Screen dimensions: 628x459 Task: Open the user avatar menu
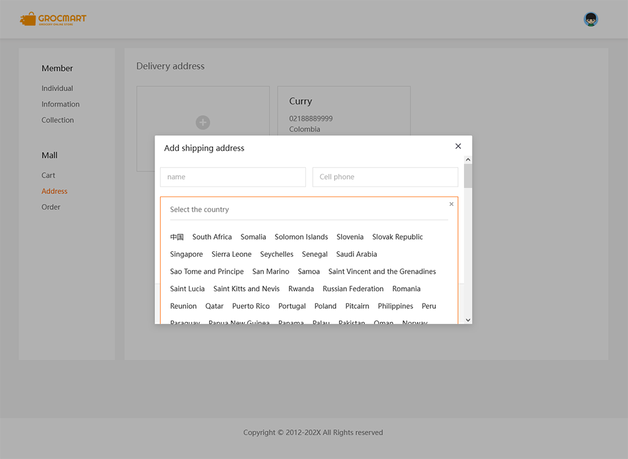(x=590, y=19)
